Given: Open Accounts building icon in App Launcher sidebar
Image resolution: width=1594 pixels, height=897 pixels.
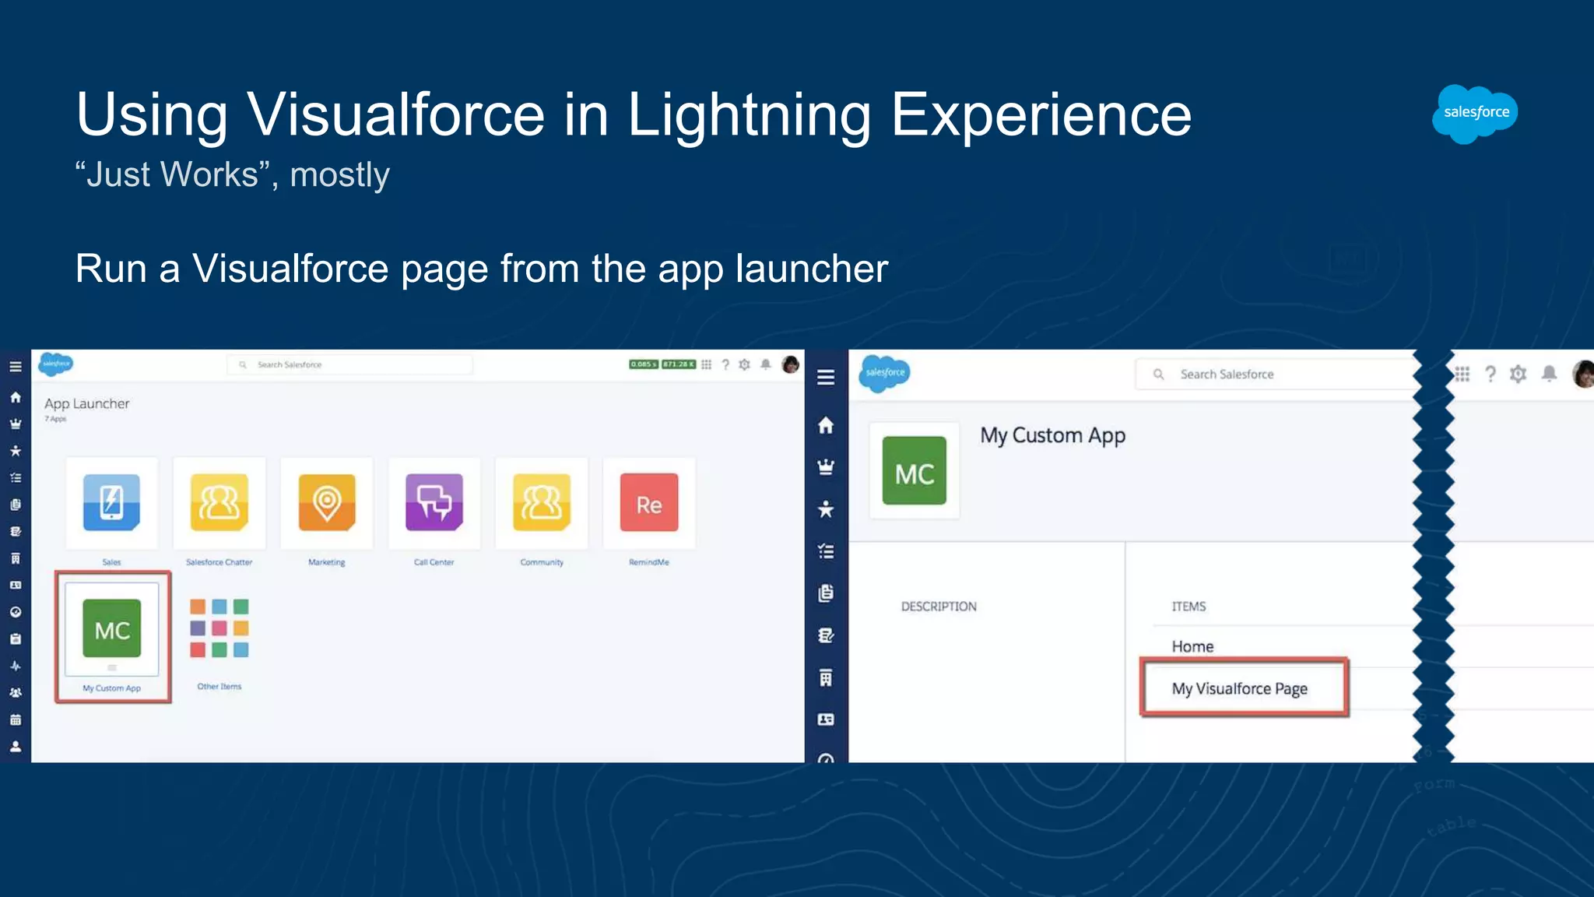Looking at the screenshot, I should [16, 558].
